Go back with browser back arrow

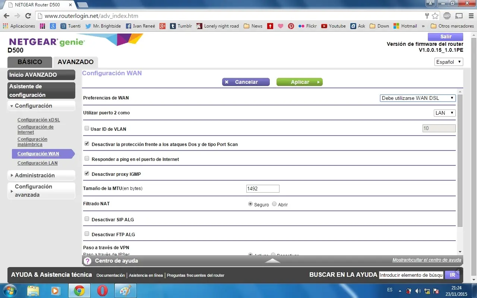(6, 16)
